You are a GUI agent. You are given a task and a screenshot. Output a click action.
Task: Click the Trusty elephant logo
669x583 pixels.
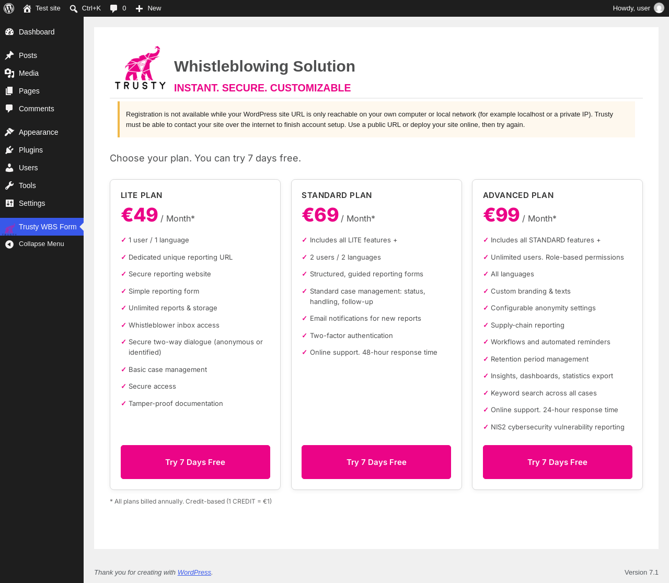(140, 68)
